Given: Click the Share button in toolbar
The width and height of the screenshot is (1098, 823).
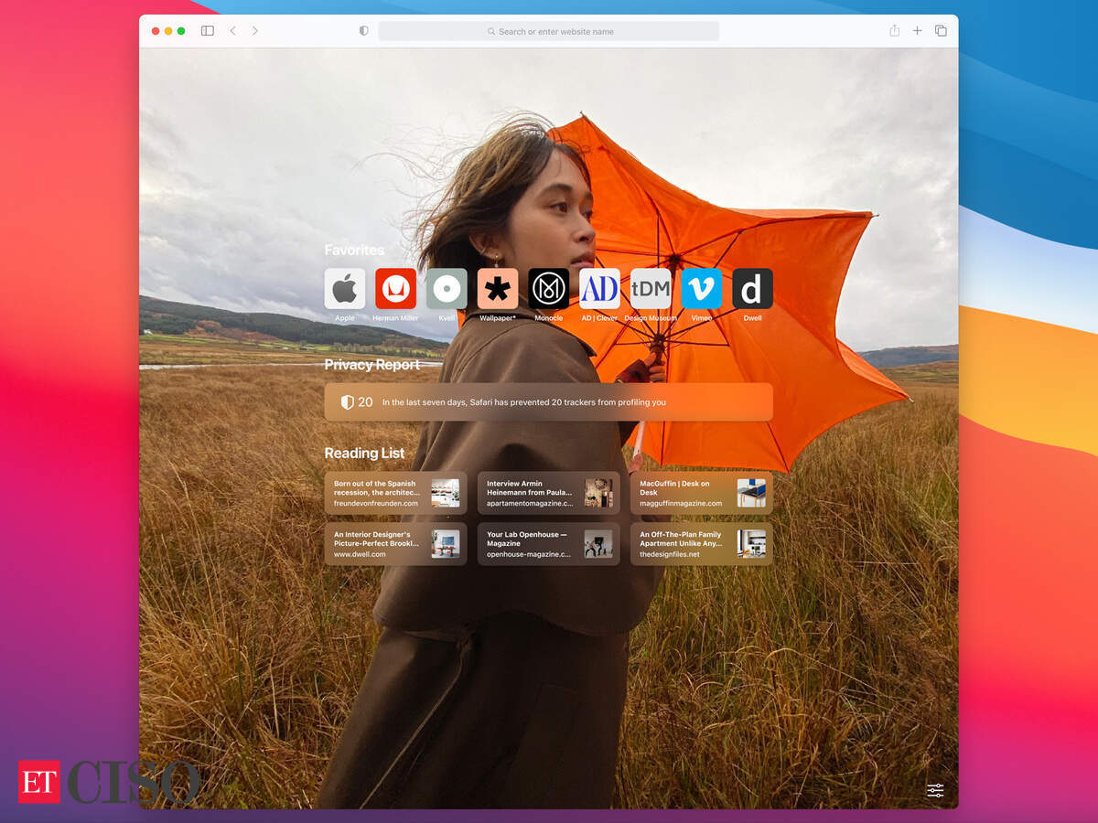Looking at the screenshot, I should click(894, 31).
